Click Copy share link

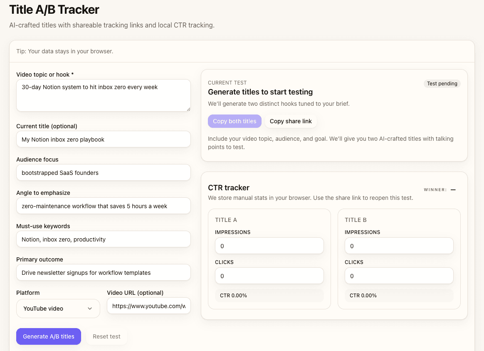click(x=291, y=121)
